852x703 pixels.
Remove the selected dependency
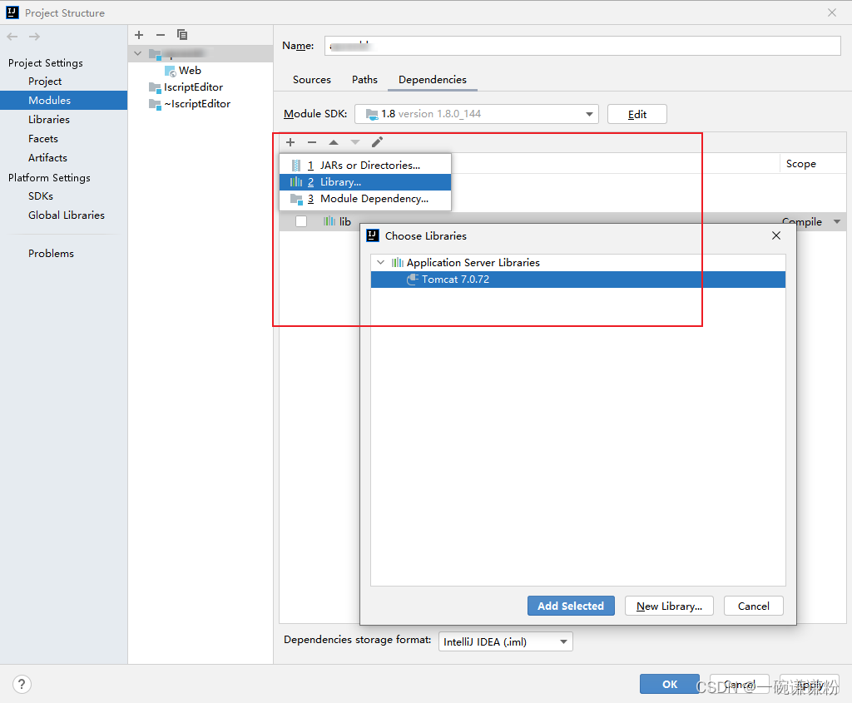click(312, 142)
